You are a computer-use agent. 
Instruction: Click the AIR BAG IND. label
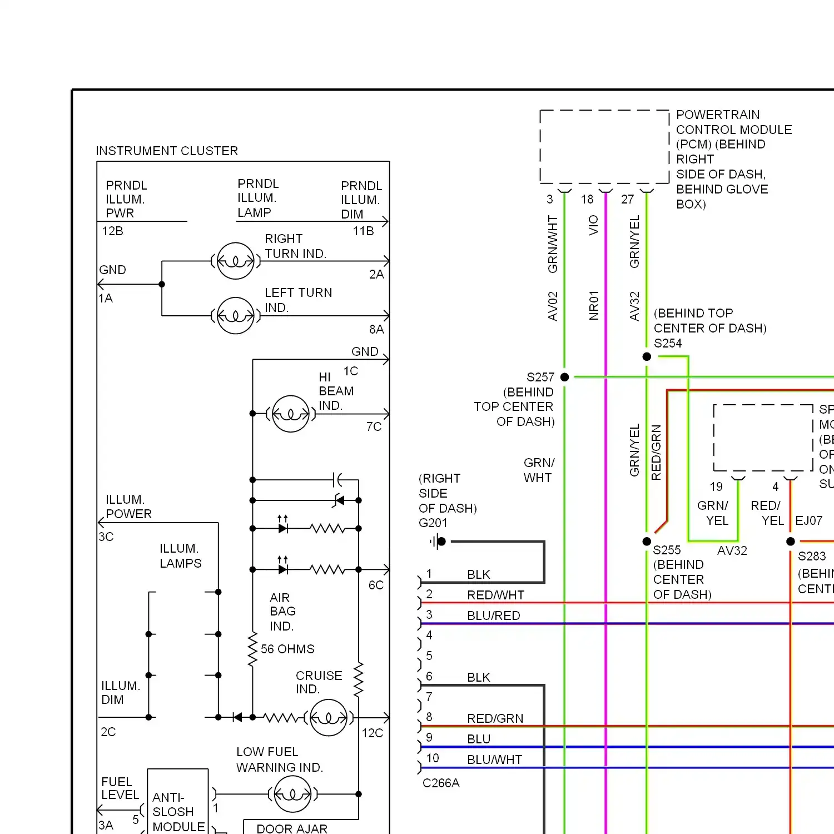point(282,612)
